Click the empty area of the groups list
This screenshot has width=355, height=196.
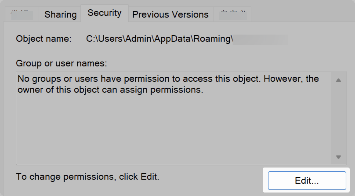(x=173, y=129)
